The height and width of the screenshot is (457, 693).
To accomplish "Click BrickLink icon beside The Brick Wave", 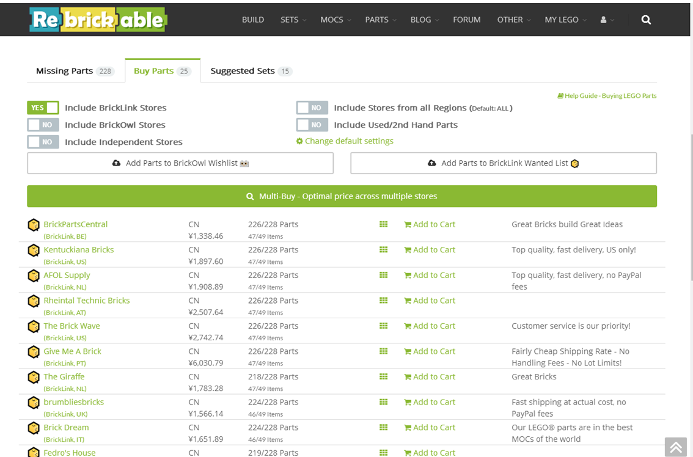I will (34, 327).
